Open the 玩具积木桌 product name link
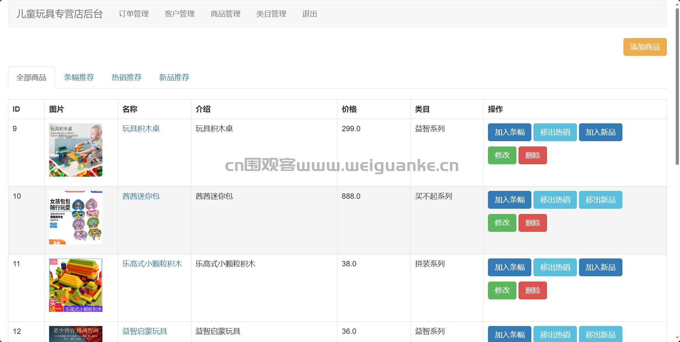 coord(141,129)
